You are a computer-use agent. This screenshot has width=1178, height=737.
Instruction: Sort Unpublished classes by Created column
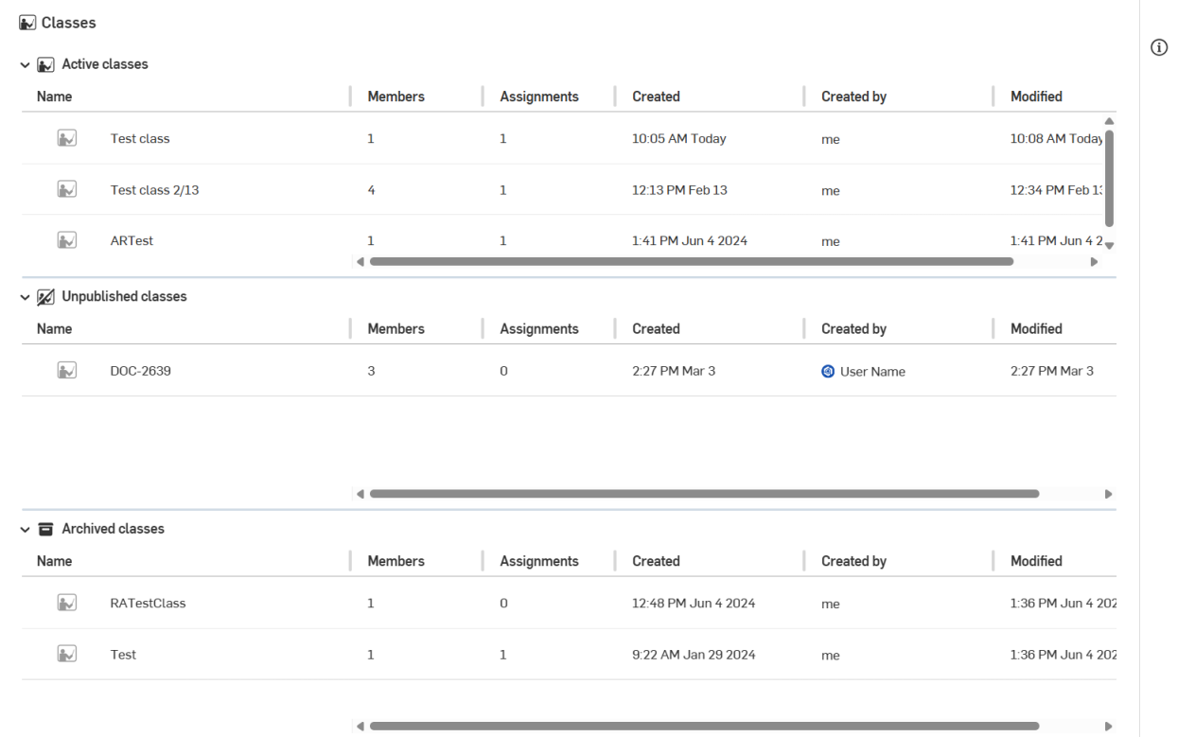pyautogui.click(x=656, y=329)
